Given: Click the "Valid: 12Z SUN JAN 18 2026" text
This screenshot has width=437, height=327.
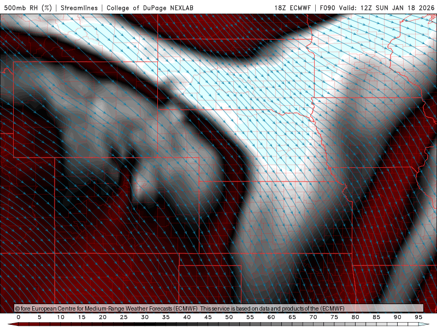Looking at the screenshot, I should tap(387, 8).
